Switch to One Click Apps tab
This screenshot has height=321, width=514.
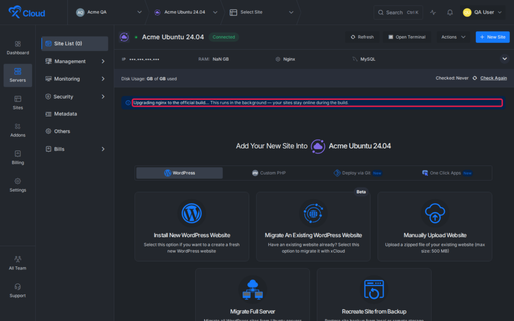coord(447,173)
